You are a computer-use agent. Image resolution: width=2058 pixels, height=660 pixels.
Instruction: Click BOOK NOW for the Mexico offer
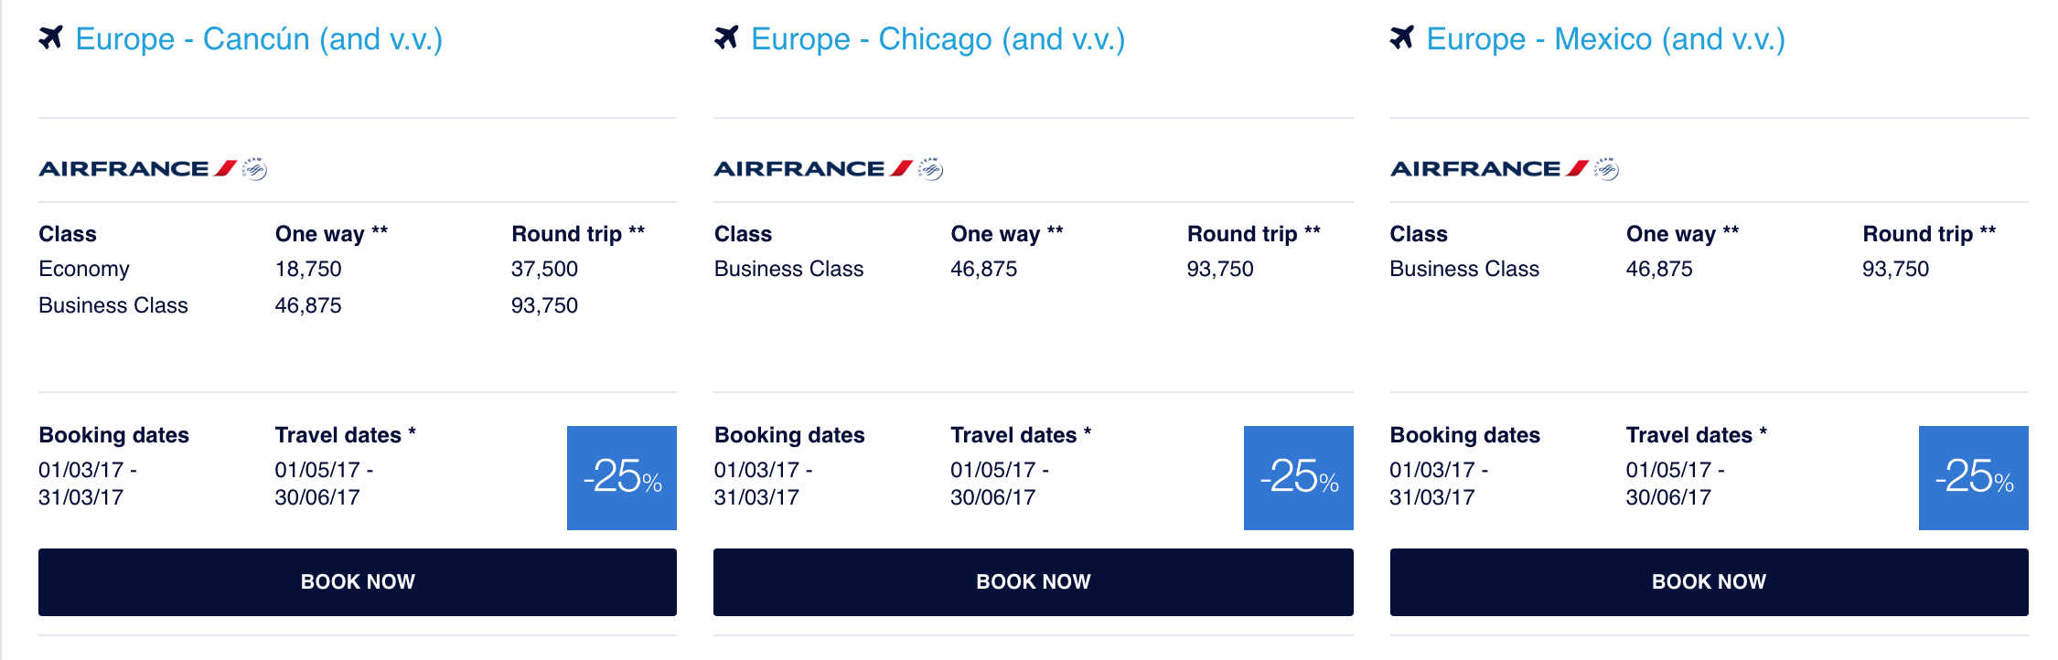click(x=1710, y=582)
